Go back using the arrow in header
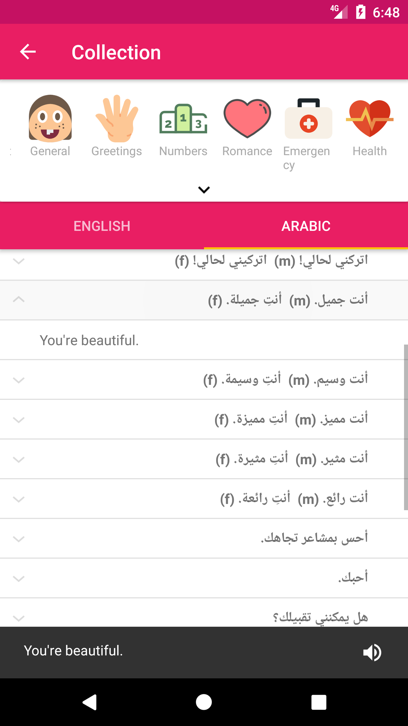 [x=28, y=52]
